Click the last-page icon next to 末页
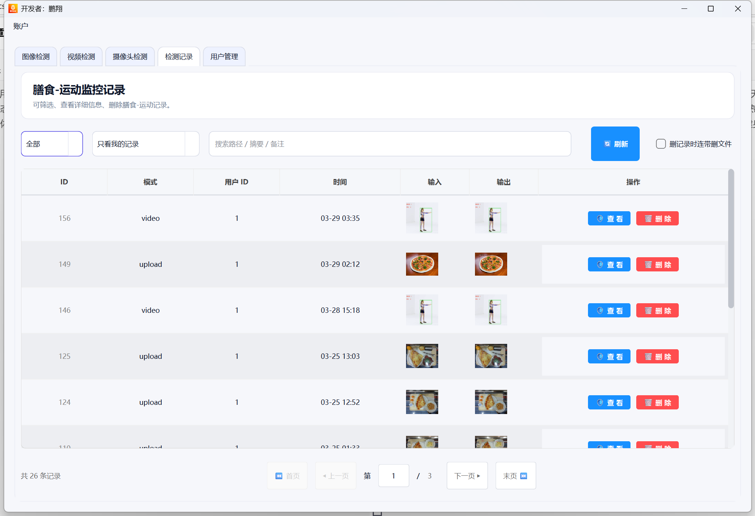 tap(524, 476)
